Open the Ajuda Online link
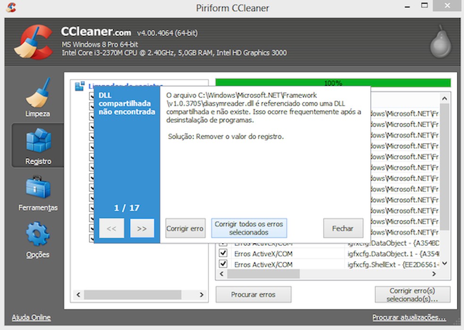 31,317
